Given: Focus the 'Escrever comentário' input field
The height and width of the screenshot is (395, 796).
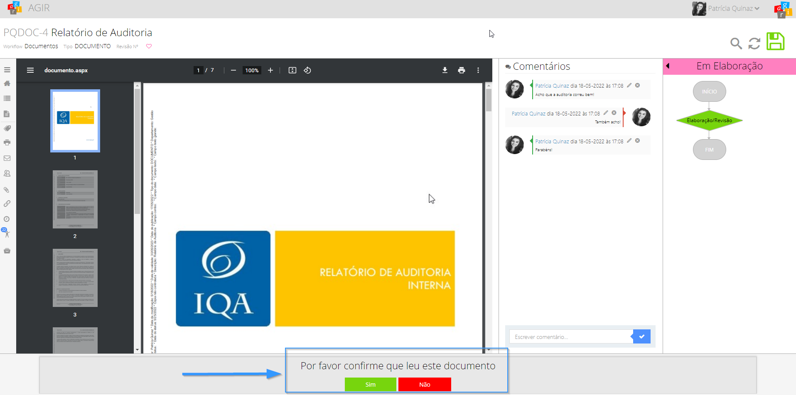Looking at the screenshot, I should point(571,336).
